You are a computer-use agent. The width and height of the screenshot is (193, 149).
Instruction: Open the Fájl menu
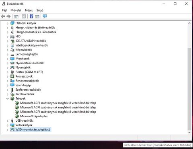(x=4, y=10)
